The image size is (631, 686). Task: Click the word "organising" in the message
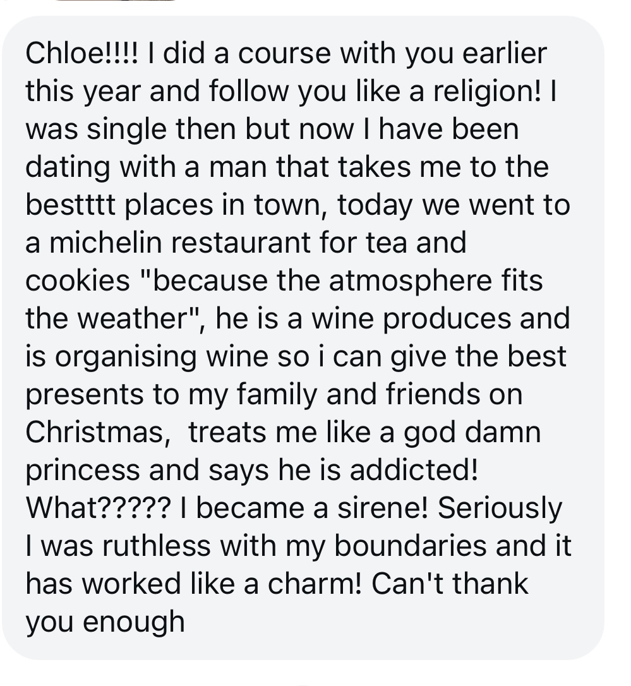pos(126,356)
